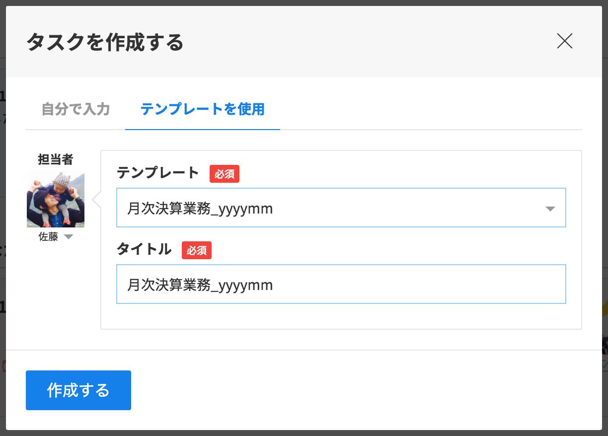Select the テンプレートを使用 tab
This screenshot has height=436, width=608.
[202, 109]
